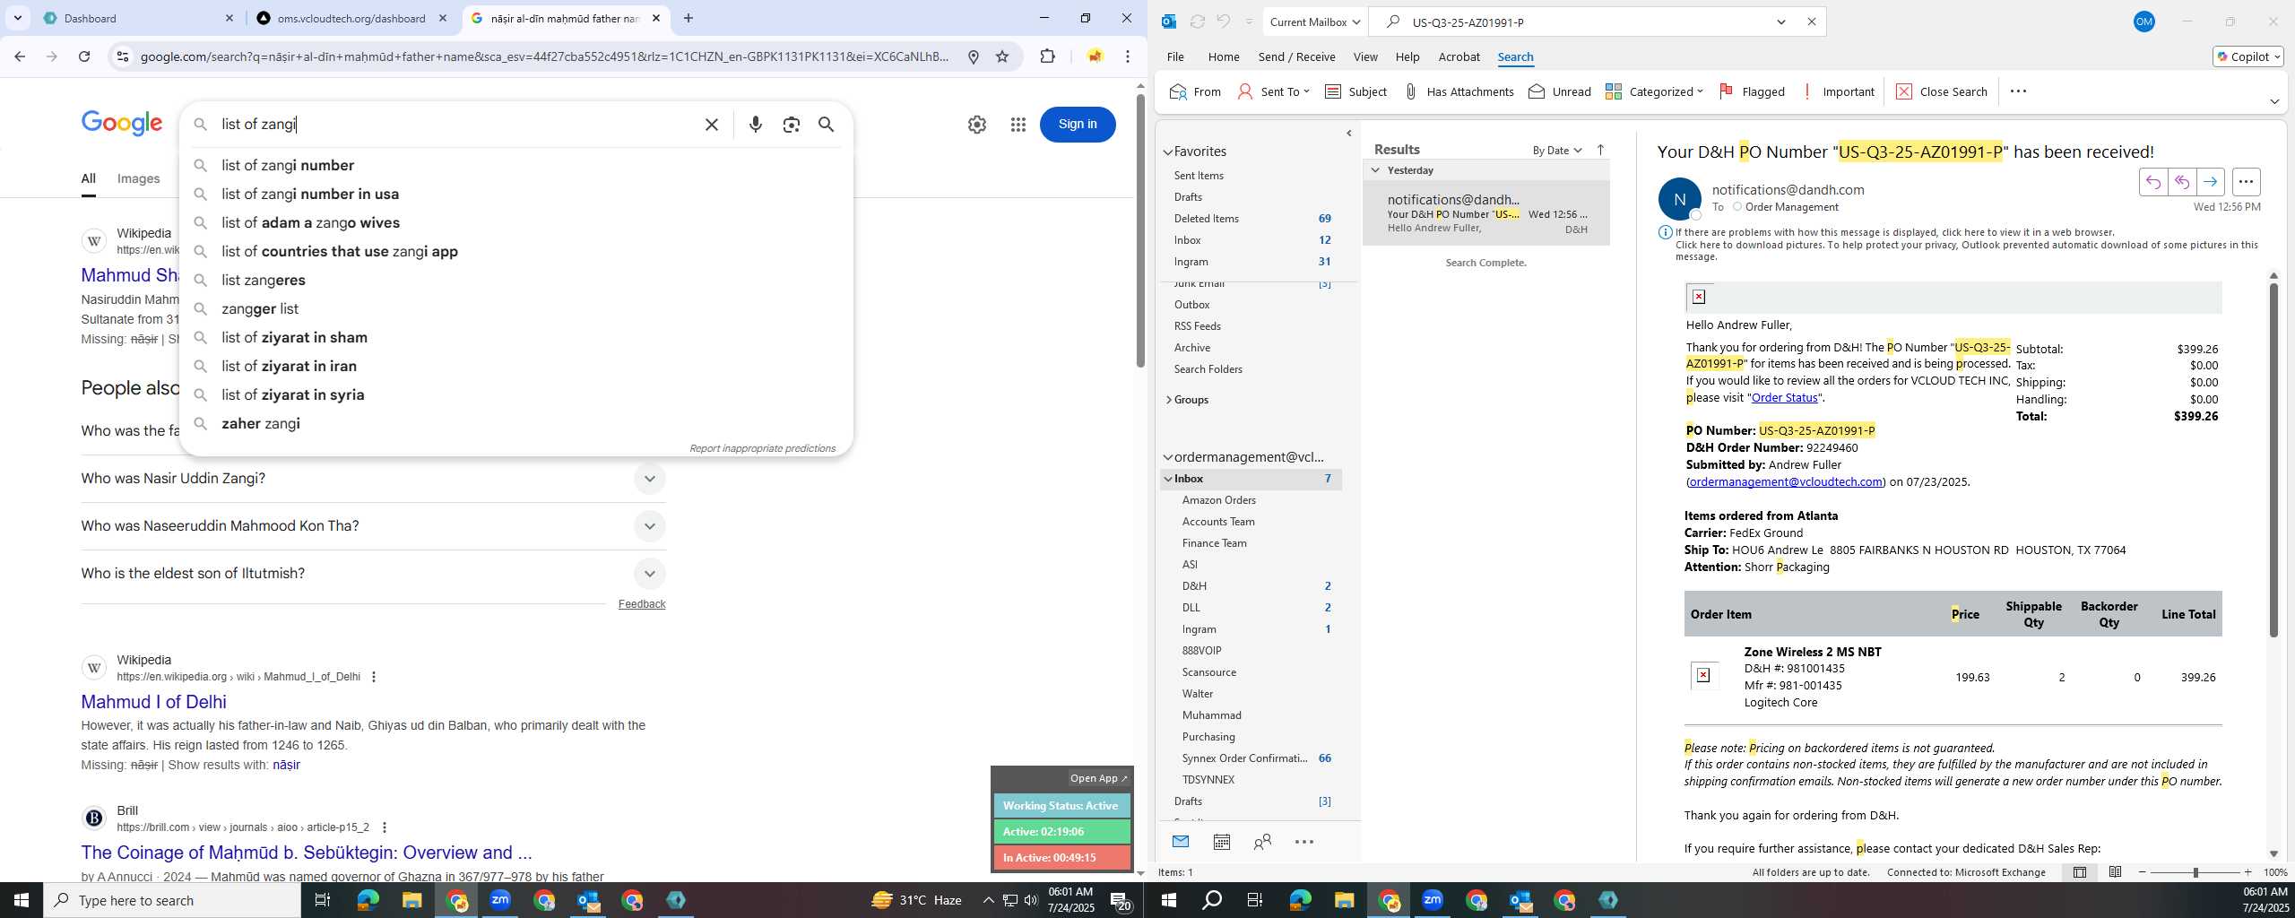Open Google quick settings gear
Image resolution: width=2295 pixels, height=918 pixels.
977,125
